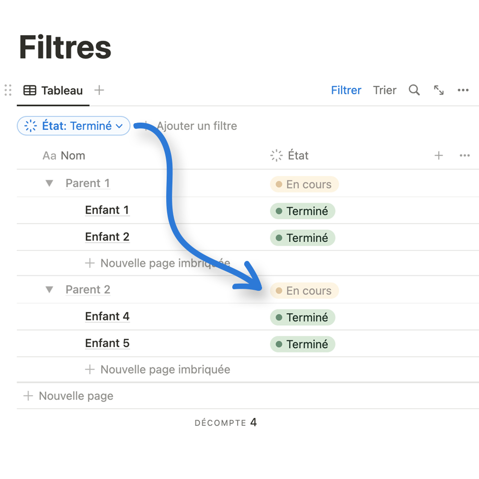Collapse the Parent 2 toggle triangle
This screenshot has height=479, width=479.
[49, 290]
